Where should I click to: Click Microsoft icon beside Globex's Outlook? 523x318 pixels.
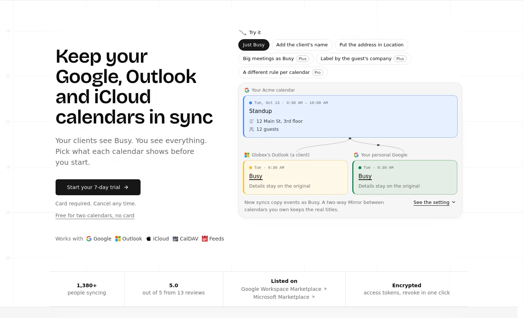pos(247,155)
